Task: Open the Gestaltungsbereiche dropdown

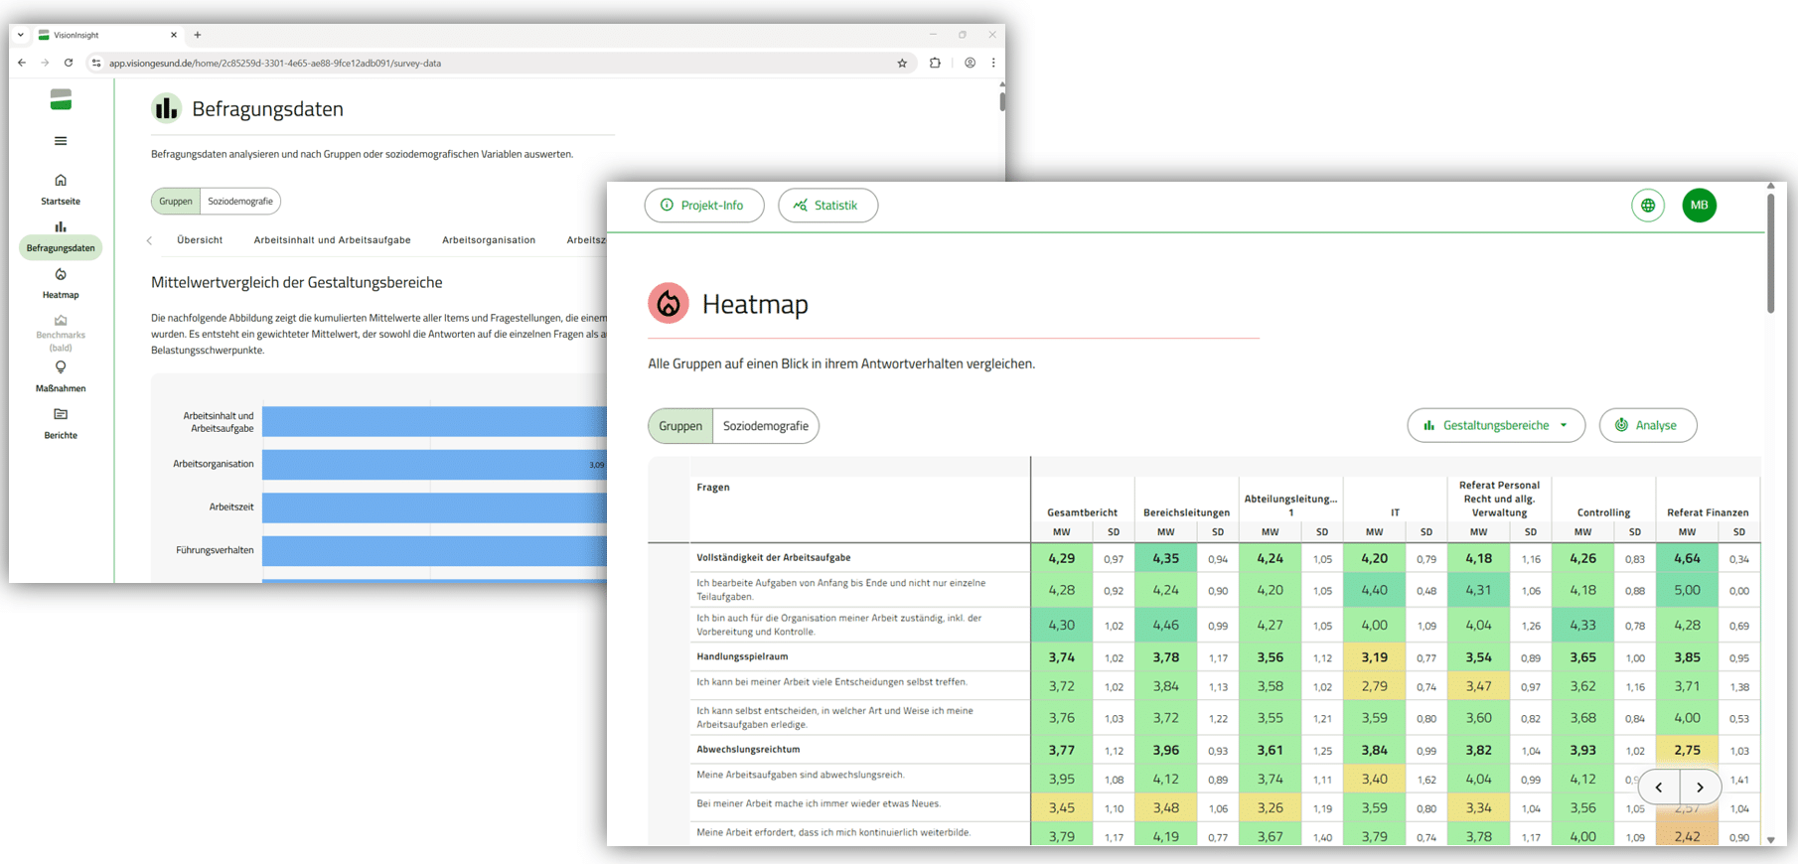Action: 1496,425
